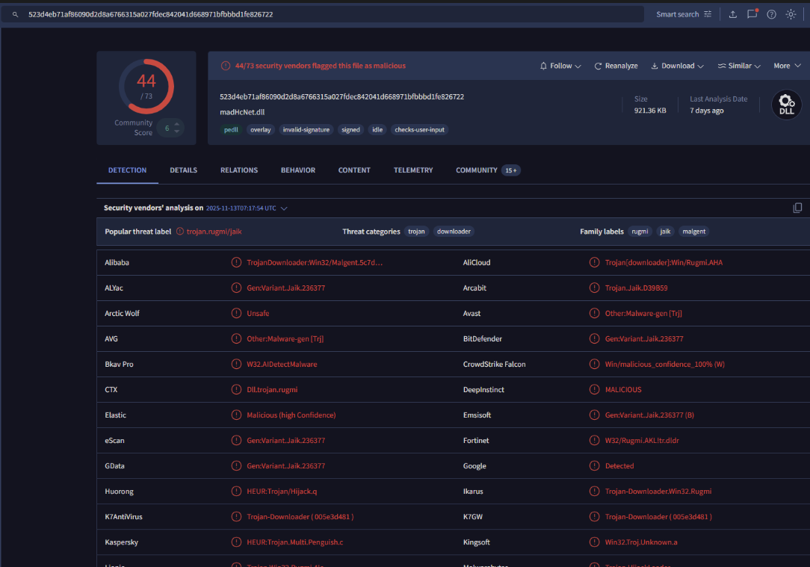
Task: Toggle light/dark theme with the sun icon
Action: [791, 14]
